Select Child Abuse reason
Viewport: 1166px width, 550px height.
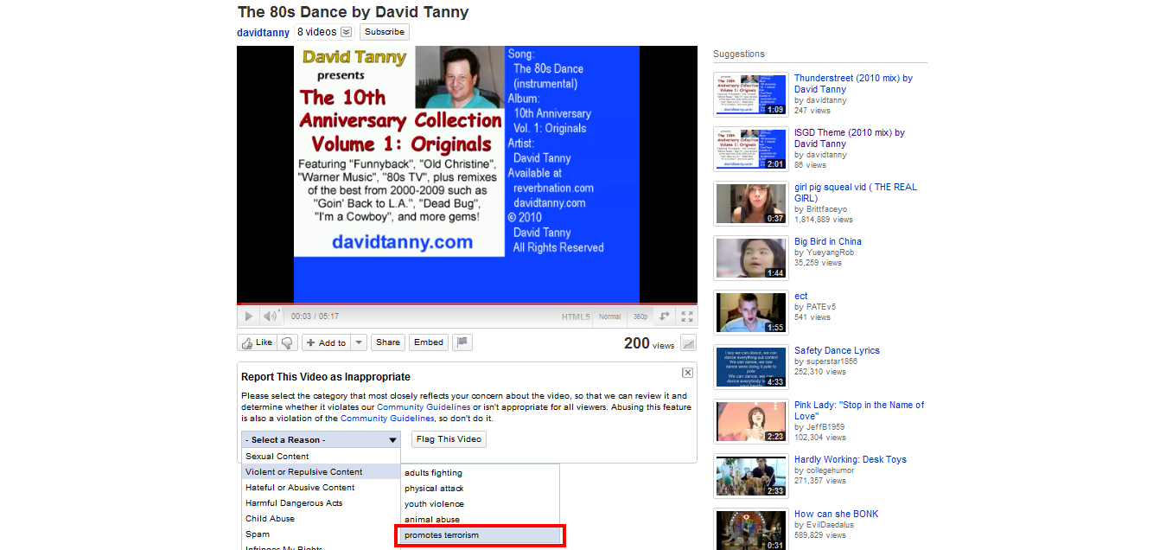pyautogui.click(x=321, y=519)
